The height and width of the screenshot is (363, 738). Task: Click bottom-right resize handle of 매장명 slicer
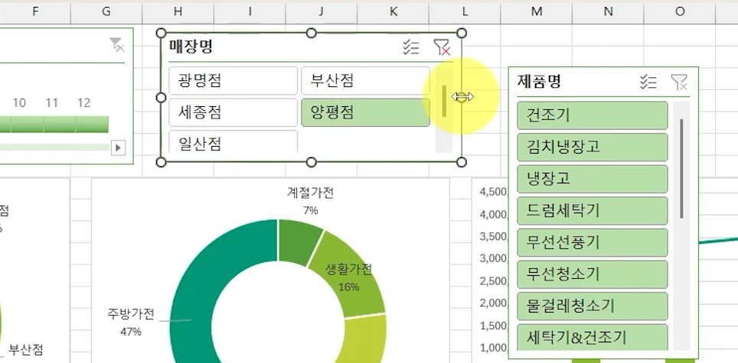coord(462,163)
